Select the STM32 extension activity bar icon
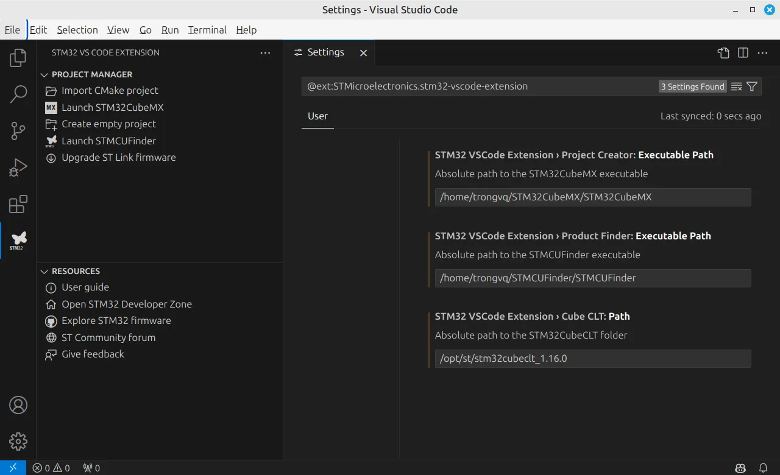780x475 pixels. click(18, 241)
